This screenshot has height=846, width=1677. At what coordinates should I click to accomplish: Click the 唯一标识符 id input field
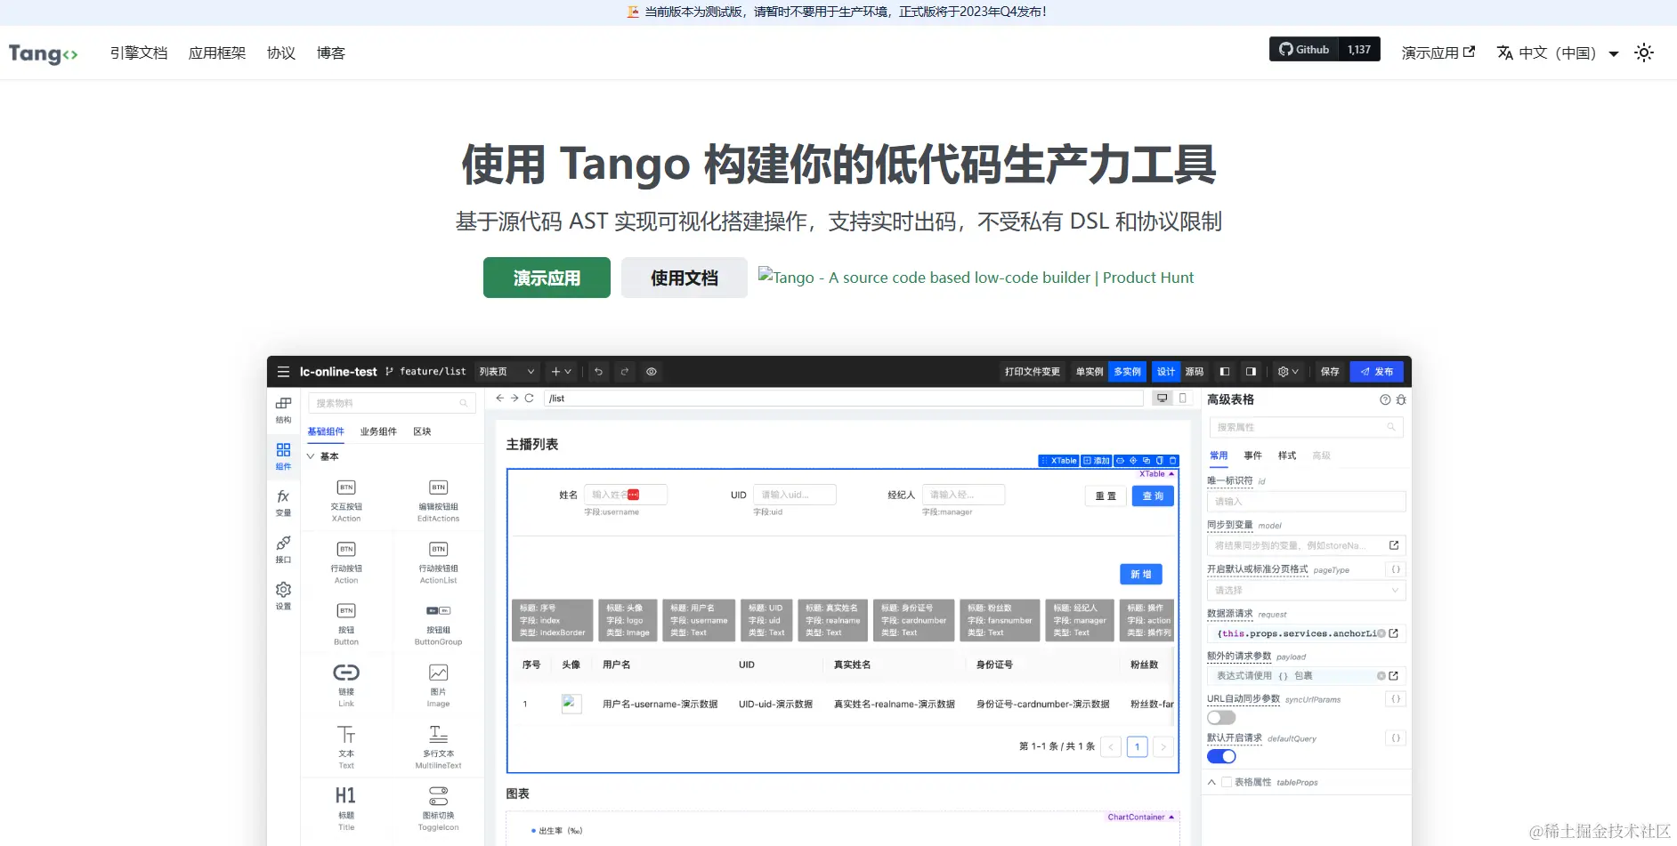1306,502
